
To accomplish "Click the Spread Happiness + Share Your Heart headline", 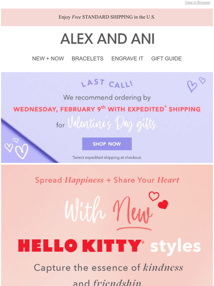I will 107,180.
